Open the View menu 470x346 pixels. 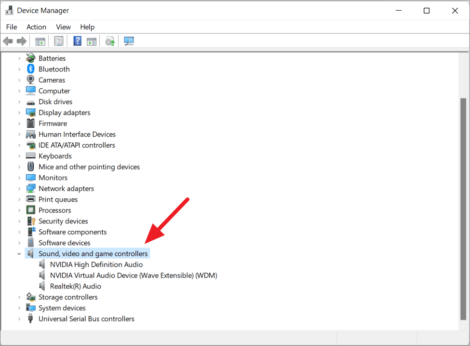coord(63,27)
